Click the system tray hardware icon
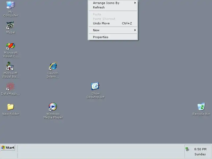This screenshot has width=212, height=159. [187, 149]
